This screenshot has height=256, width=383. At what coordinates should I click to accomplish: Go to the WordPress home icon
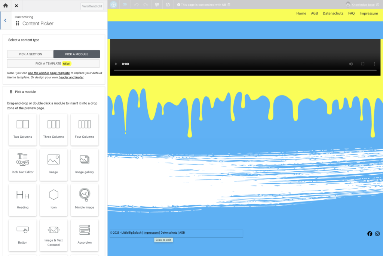click(x=5, y=6)
